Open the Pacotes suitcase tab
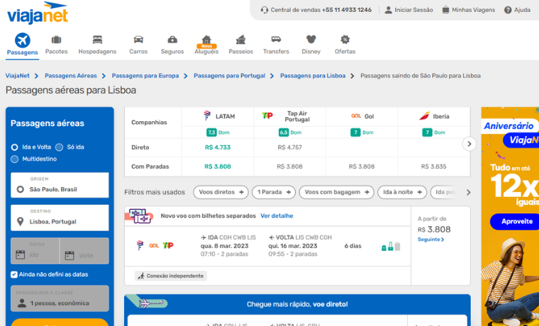Image resolution: width=539 pixels, height=326 pixels. (x=56, y=45)
